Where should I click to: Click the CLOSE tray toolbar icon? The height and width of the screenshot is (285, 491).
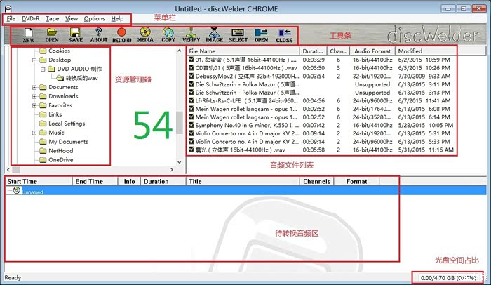pyautogui.click(x=284, y=35)
